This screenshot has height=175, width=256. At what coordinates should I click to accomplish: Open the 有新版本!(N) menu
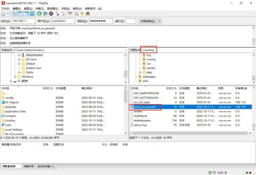[x=93, y=9]
